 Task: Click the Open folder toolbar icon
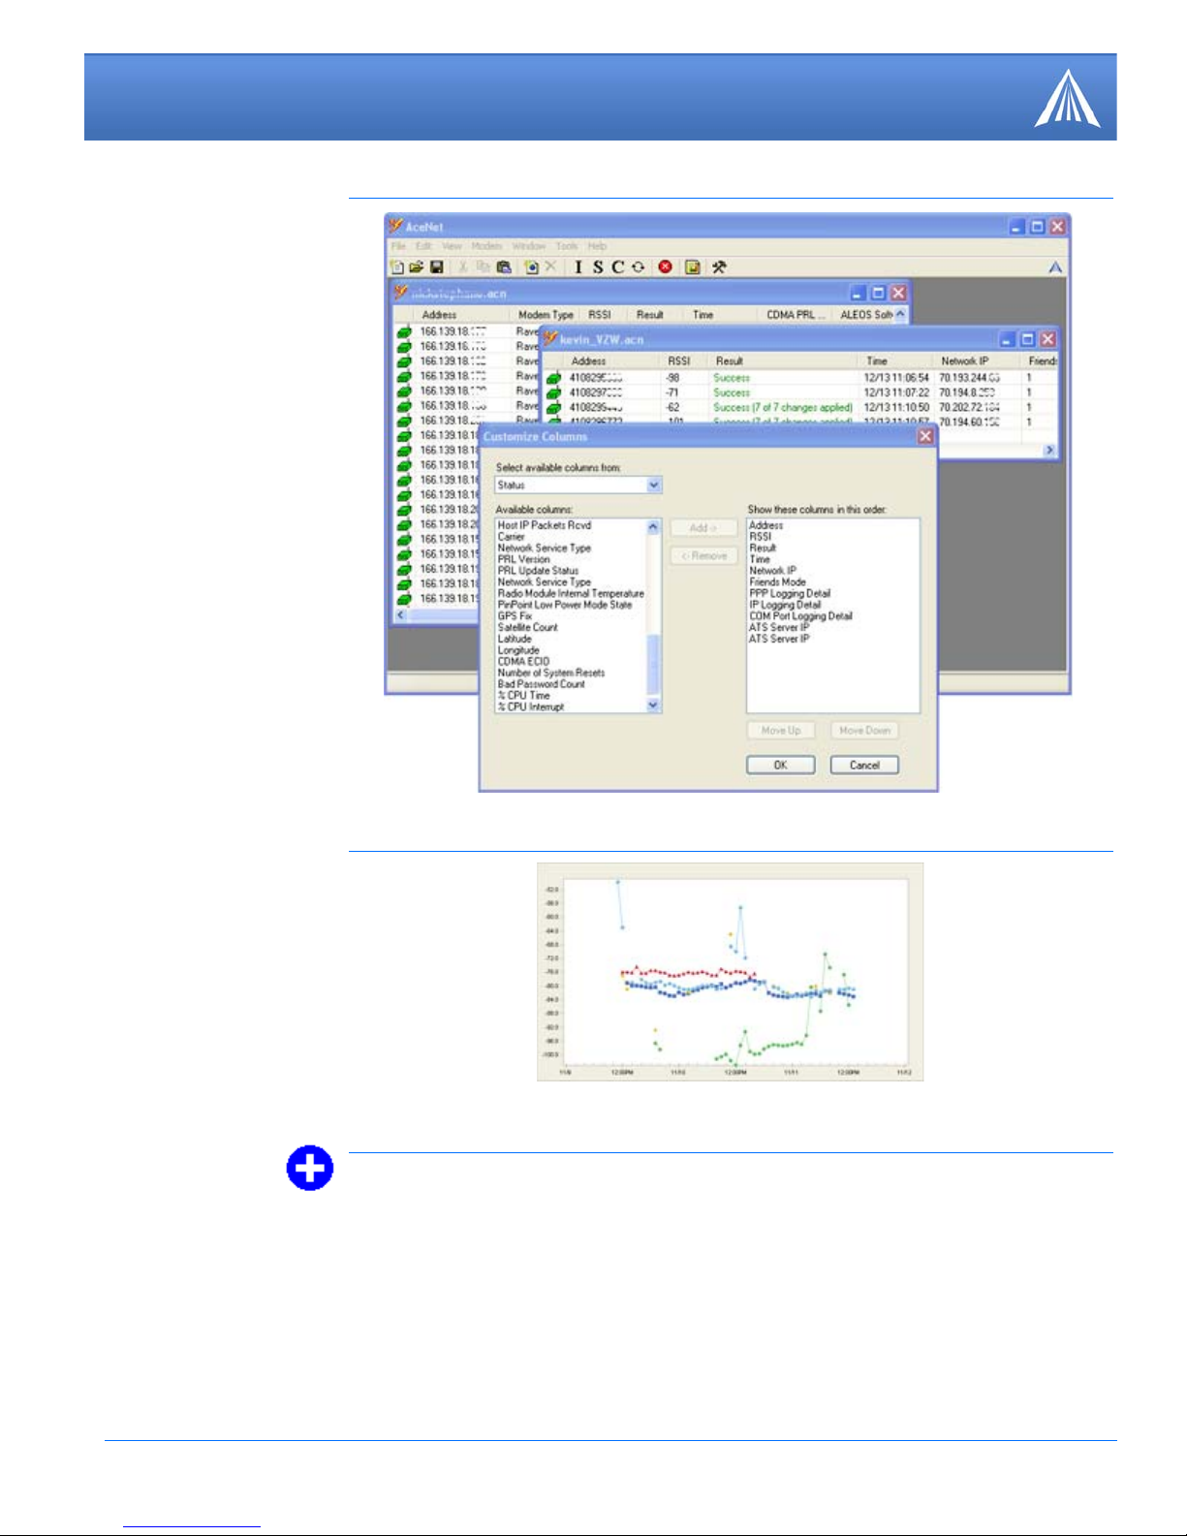(417, 266)
